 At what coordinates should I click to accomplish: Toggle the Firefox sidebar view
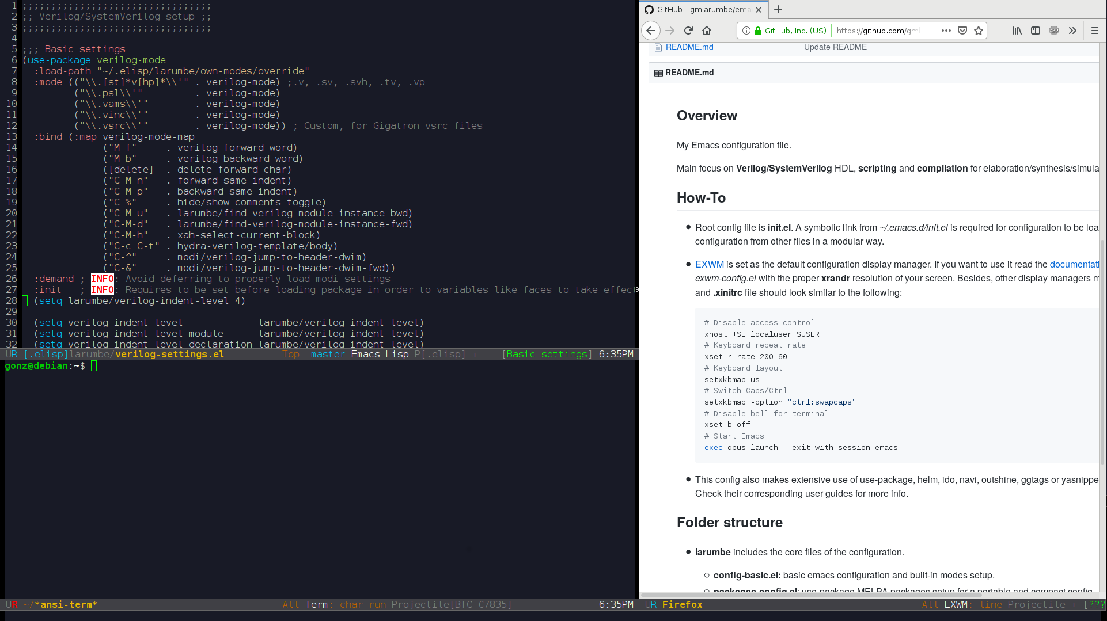click(x=1036, y=31)
